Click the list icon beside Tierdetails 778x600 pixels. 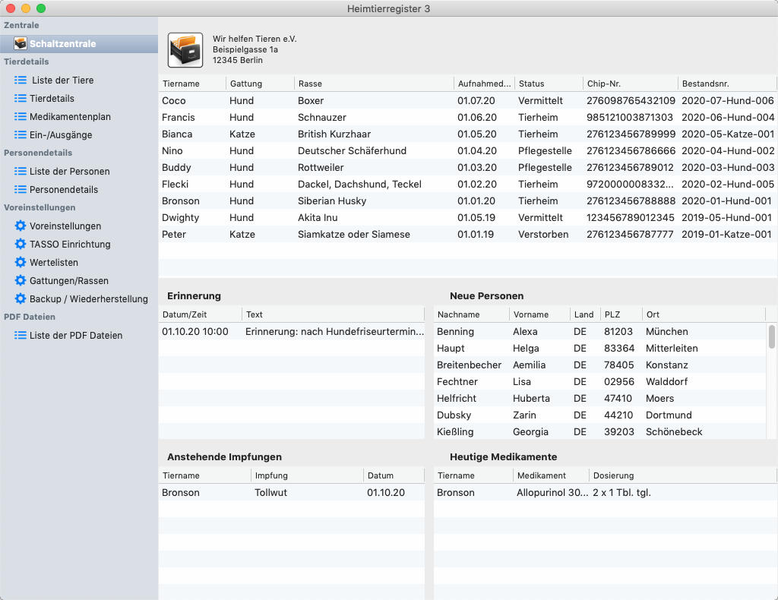(21, 98)
